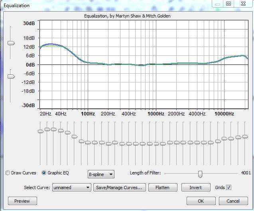Screen dimensions: 254x211
Task: Toggle the Grids checkbox
Action: [x=228, y=188]
